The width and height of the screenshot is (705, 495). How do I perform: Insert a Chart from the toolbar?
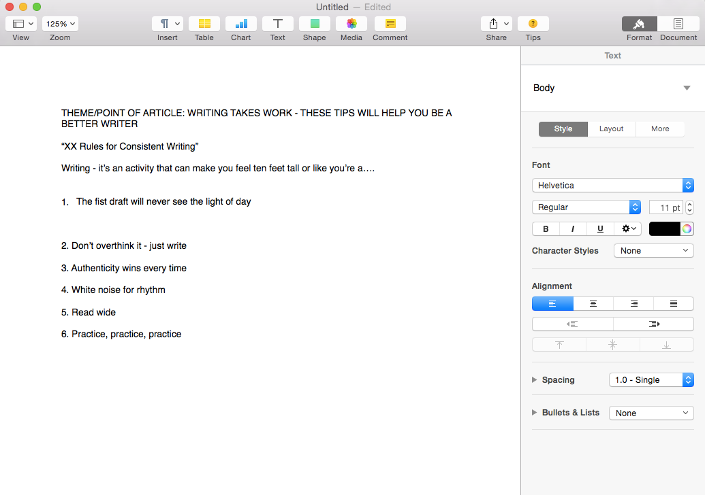(241, 24)
